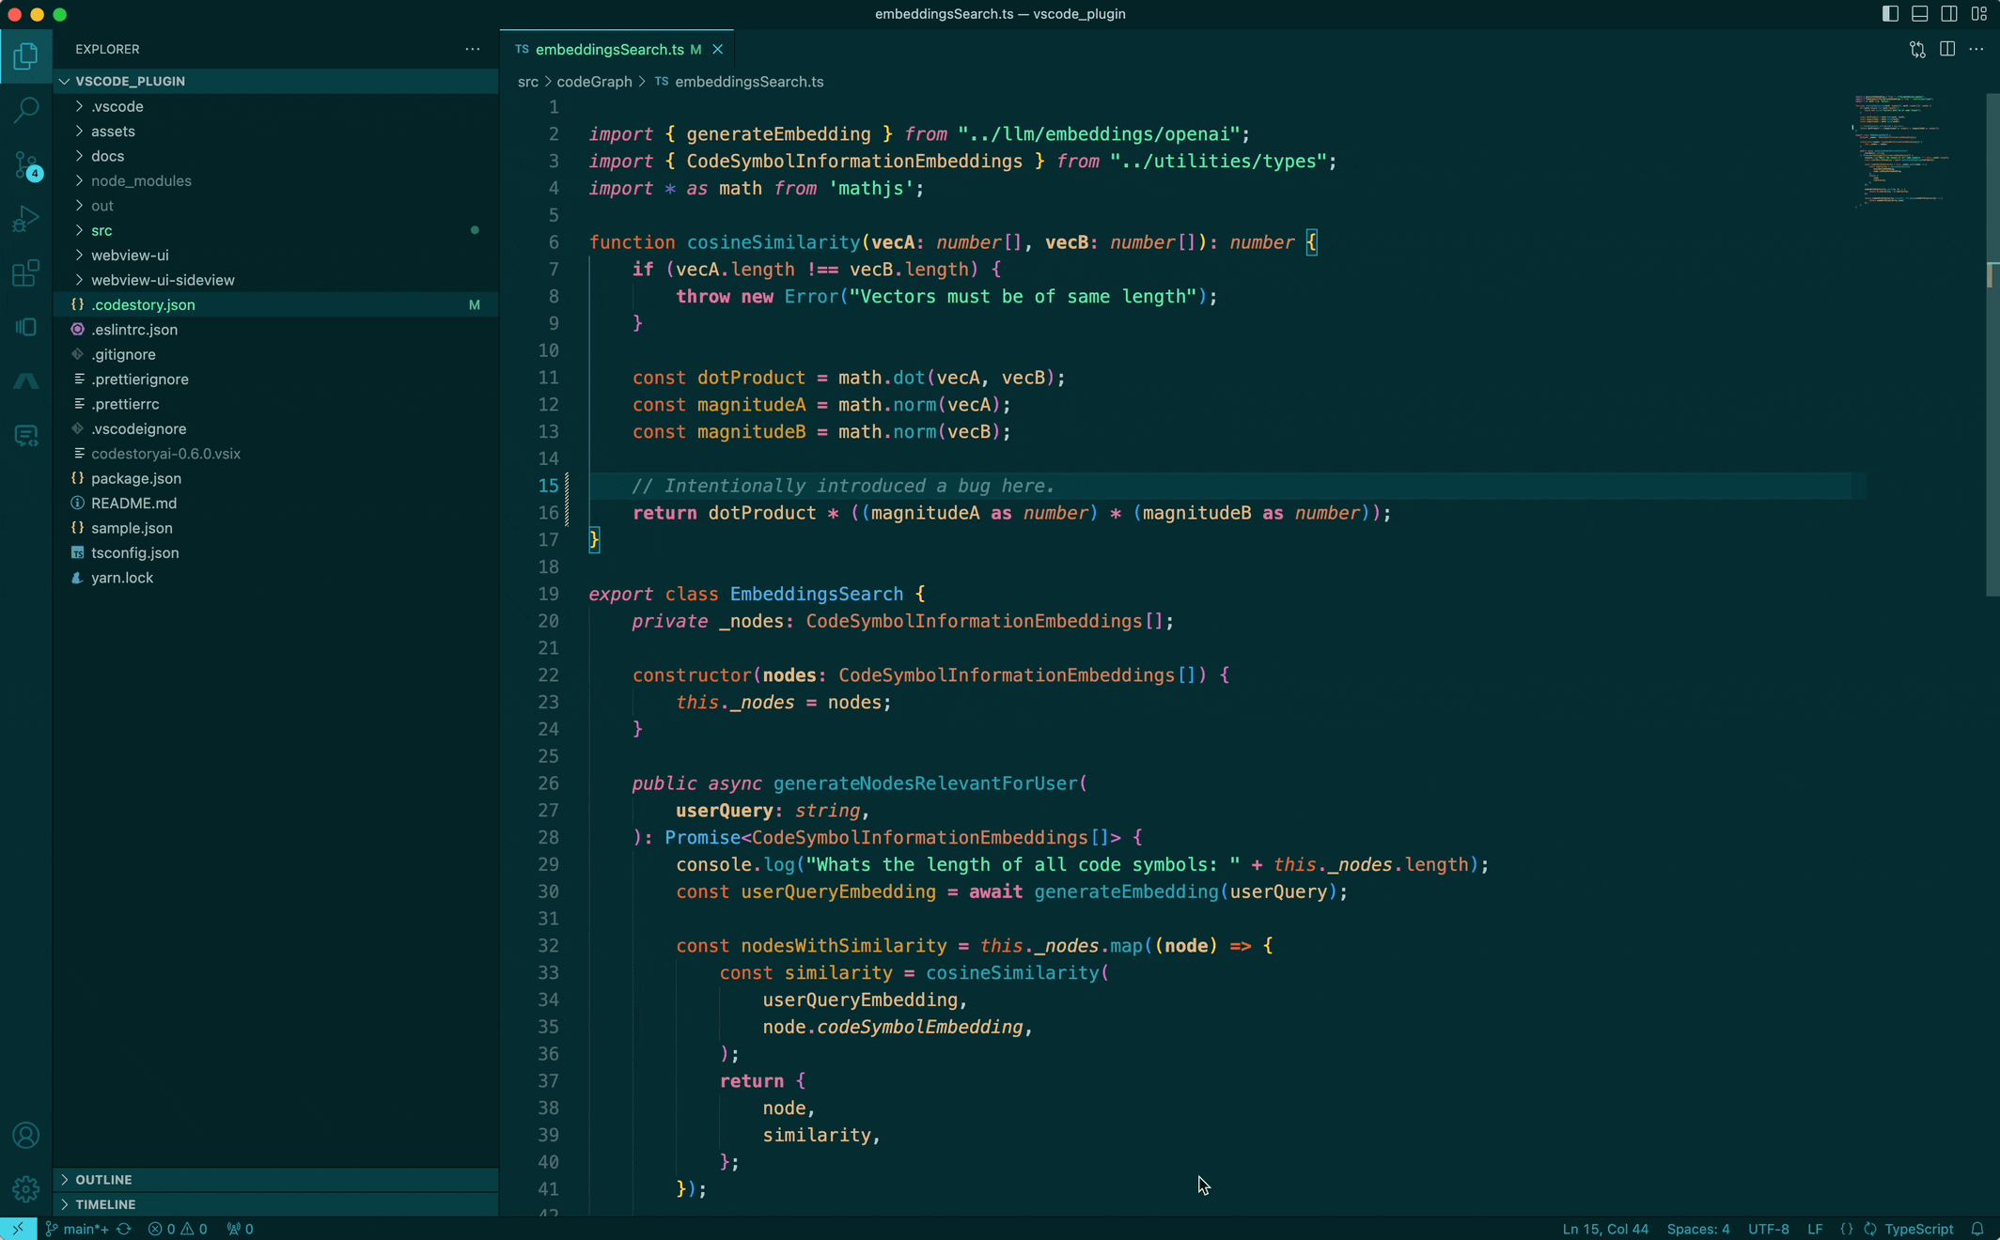This screenshot has height=1240, width=2000.
Task: Open Source Control view with 4 badge
Action: tap(26, 165)
